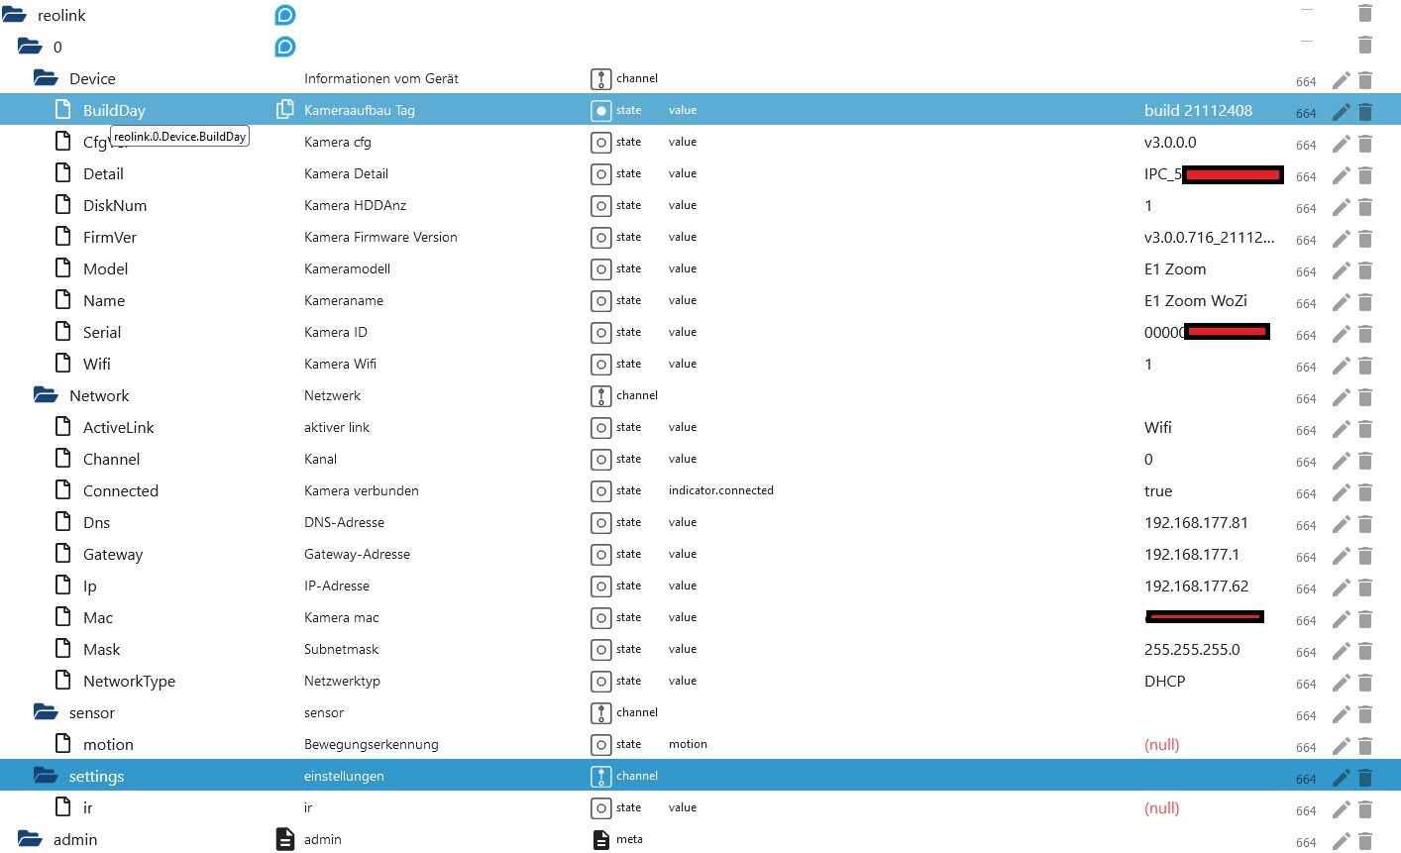Select the motion tree item
This screenshot has height=853, width=1401.
108,744
